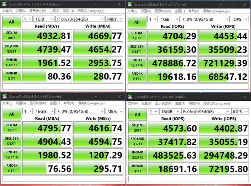Click CrystalDiskMark title icon in 1GiB MB/s window
This screenshot has width=251, height=186.
(x=4, y=4)
